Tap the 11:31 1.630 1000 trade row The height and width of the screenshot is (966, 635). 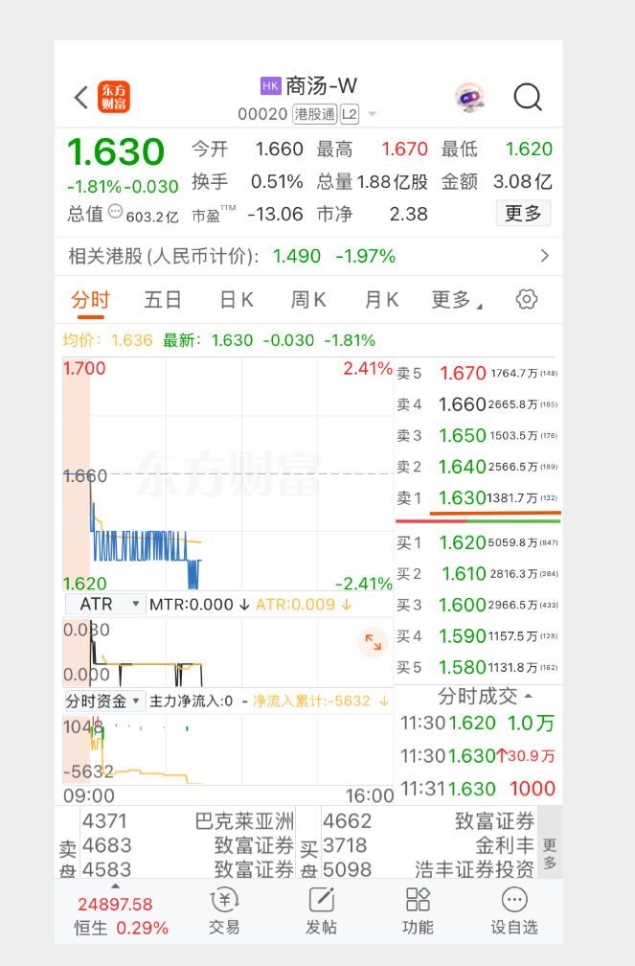pyautogui.click(x=478, y=789)
